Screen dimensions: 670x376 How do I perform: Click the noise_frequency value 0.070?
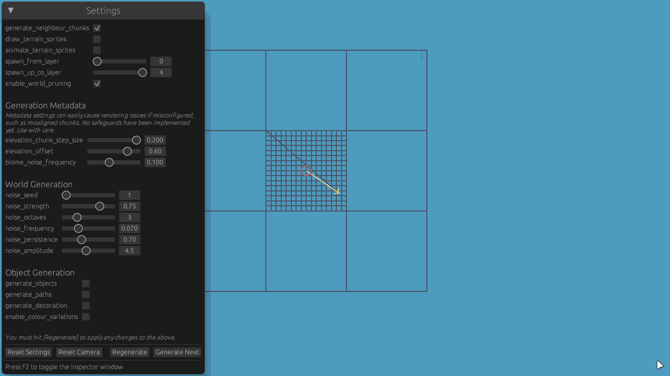point(130,228)
